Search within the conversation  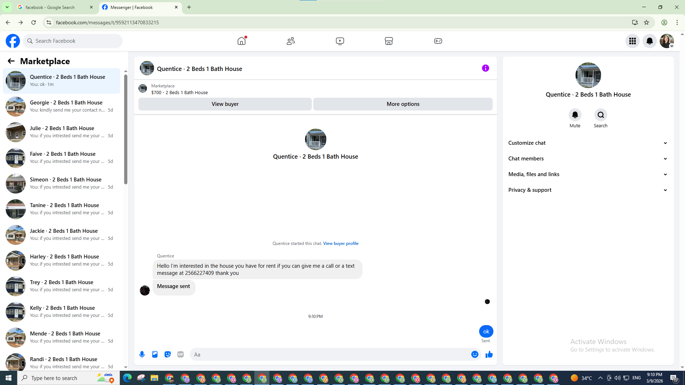point(600,115)
